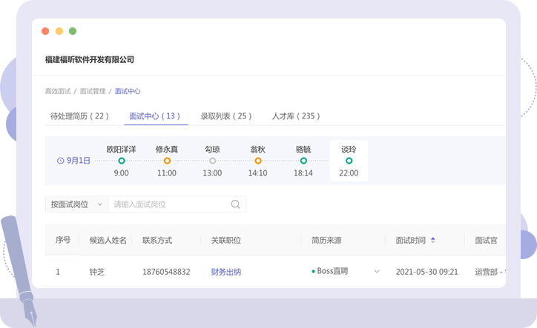Click 9月1日 date label
The width and height of the screenshot is (537, 328).
click(79, 161)
